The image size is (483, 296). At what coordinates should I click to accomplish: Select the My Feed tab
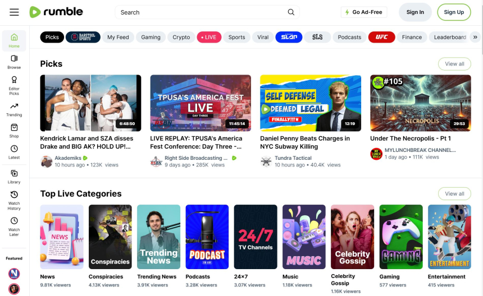coord(118,37)
